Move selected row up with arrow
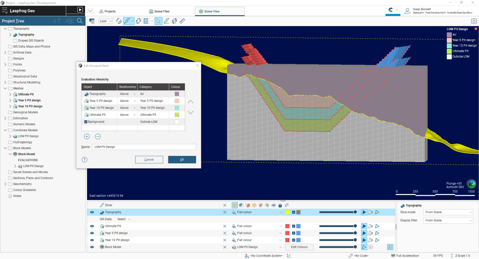This screenshot has width=479, height=259. click(x=191, y=102)
